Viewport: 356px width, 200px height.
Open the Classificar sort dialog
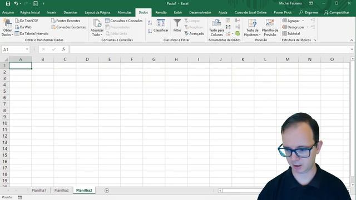tap(161, 26)
